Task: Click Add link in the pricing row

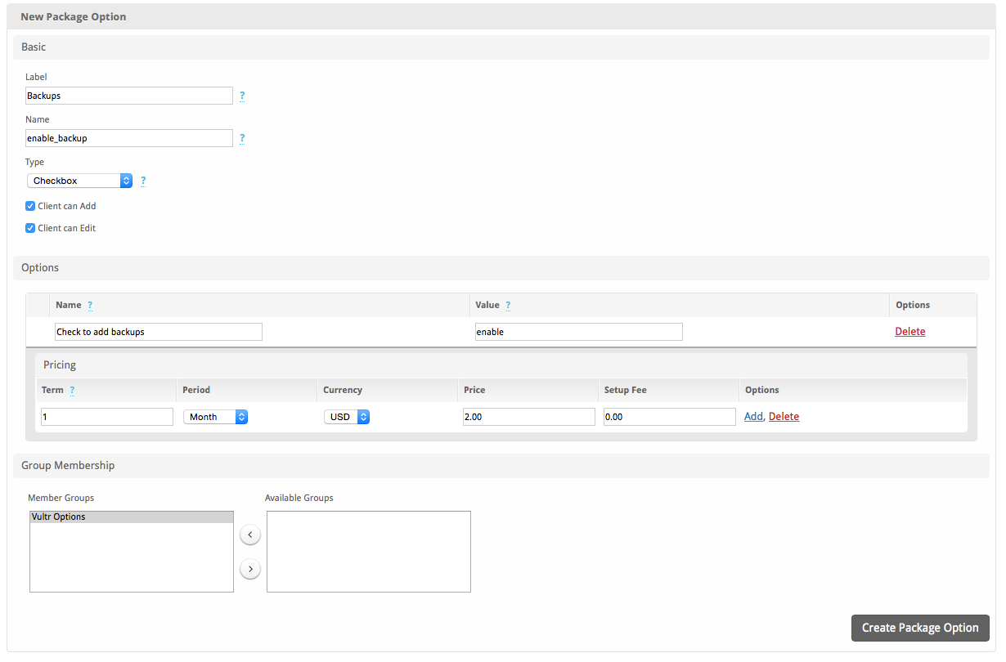Action: coord(752,417)
